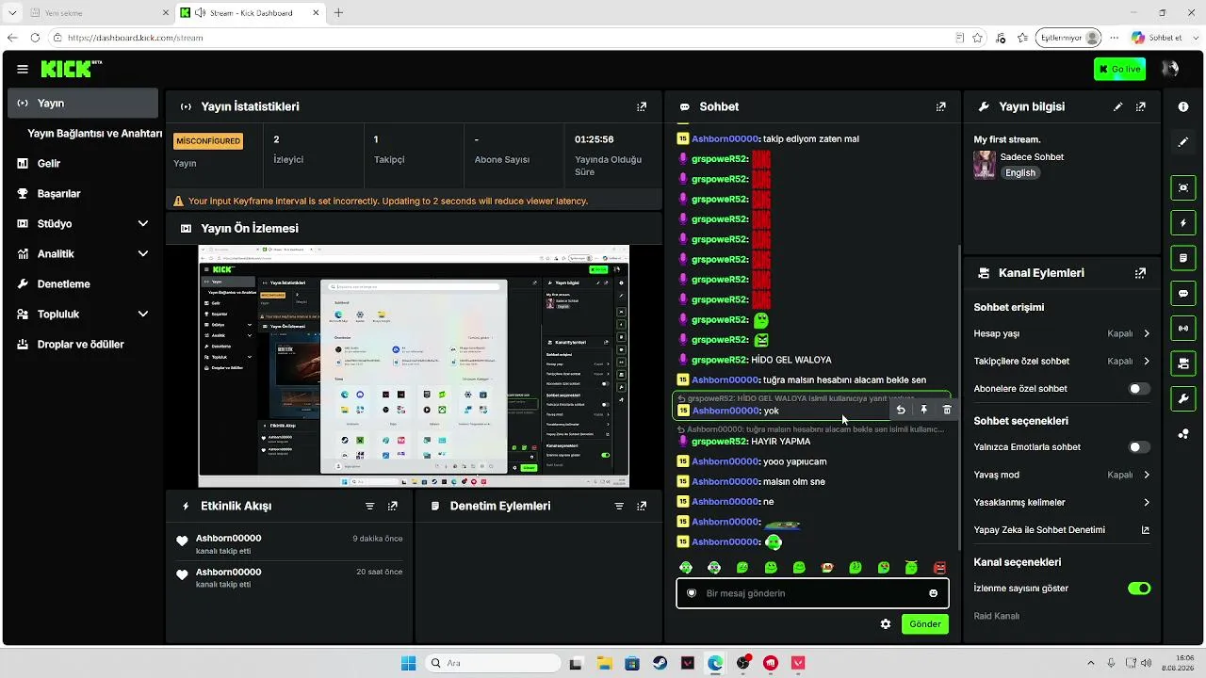
Task: Open Yayın Bağlantısı ve Anahtarı page
Action: (95, 133)
